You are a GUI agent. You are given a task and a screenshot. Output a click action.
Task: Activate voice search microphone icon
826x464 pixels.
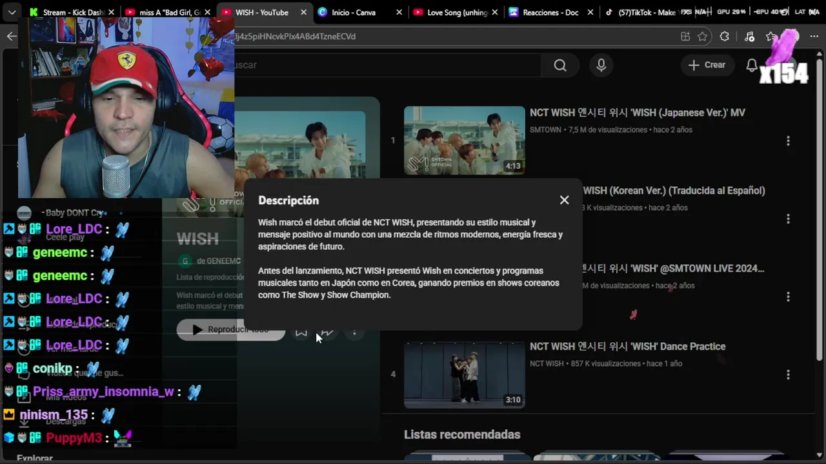click(x=601, y=65)
